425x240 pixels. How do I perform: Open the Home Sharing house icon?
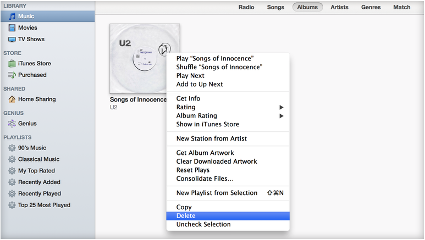[12, 99]
